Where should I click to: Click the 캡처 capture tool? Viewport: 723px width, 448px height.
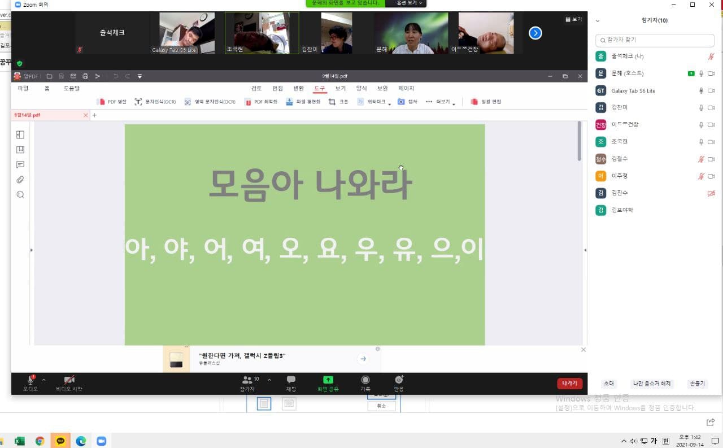(407, 102)
